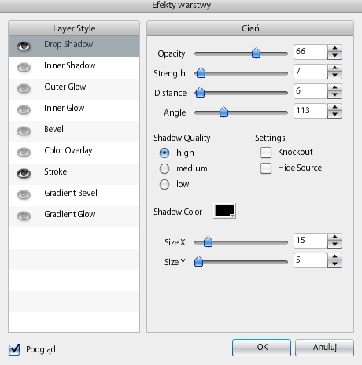Select the Inner Shadow style row
This screenshot has height=365, width=362.
click(74, 68)
